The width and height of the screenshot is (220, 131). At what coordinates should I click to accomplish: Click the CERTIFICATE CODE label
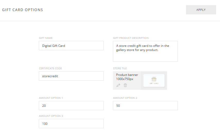50,68
